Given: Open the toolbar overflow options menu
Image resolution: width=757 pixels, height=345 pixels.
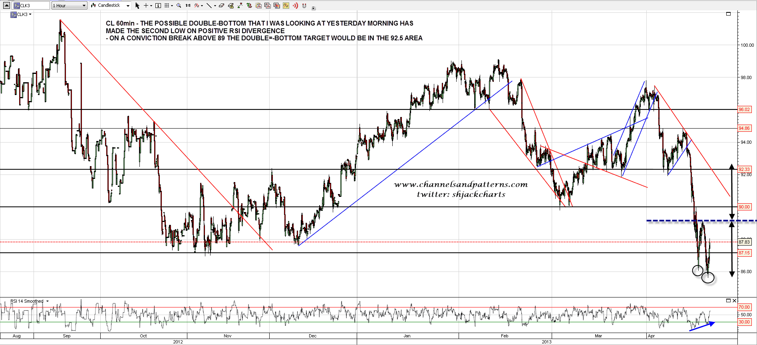Looking at the screenshot, I should (x=314, y=8).
